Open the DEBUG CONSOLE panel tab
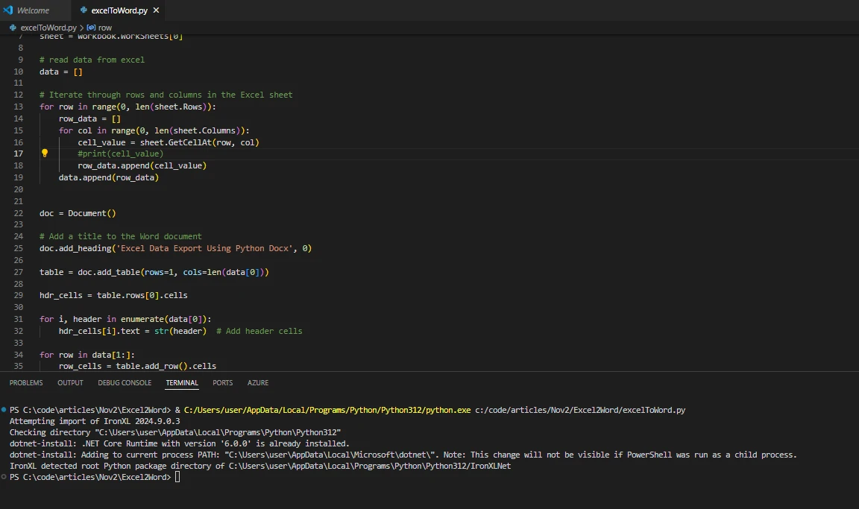 point(125,383)
